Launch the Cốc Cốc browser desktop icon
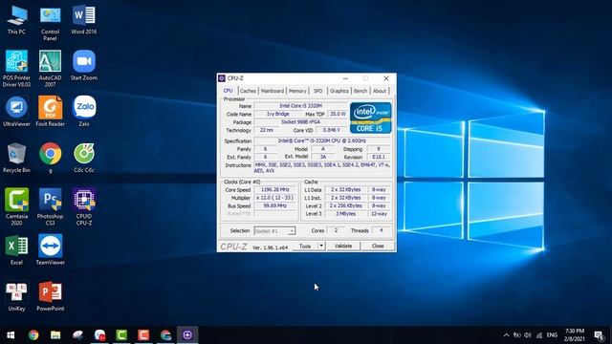612x344 pixels. click(84, 158)
